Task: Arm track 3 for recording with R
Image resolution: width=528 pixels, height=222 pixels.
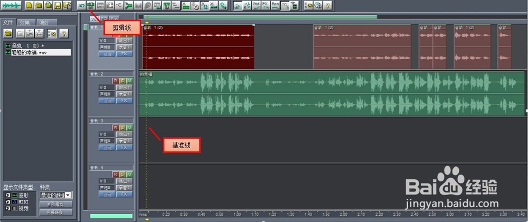Action: [x=115, y=128]
